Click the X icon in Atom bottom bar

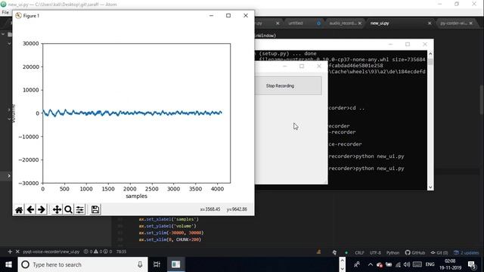point(17,252)
